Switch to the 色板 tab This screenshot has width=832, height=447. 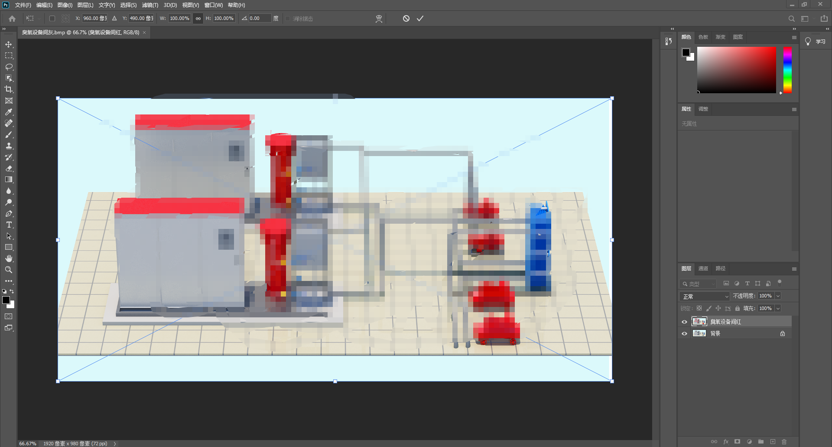pos(703,37)
